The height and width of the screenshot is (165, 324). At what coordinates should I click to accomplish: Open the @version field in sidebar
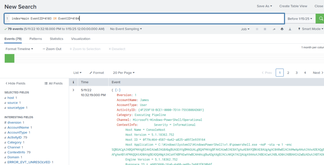(x=14, y=123)
